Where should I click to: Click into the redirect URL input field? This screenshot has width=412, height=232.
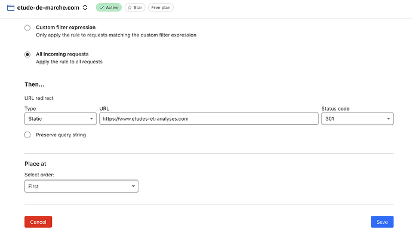pos(209,118)
